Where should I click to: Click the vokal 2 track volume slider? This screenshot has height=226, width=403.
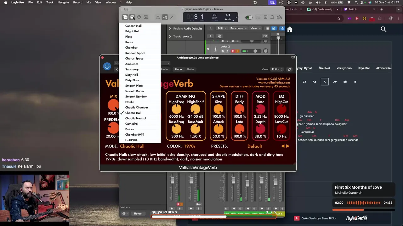pos(251,51)
